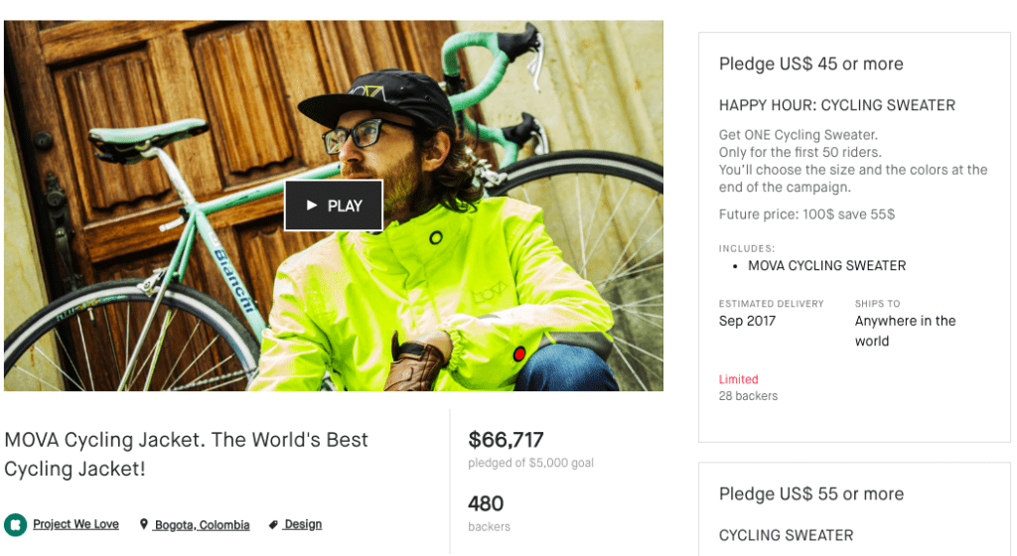Open the Bogota, Colombia location link
Screen dimensions: 1017x556
pos(202,524)
